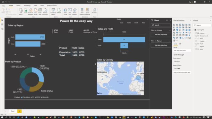This screenshot has height=119, width=212.
Task: Select the clustered column chart visualization
Action: 183,25
